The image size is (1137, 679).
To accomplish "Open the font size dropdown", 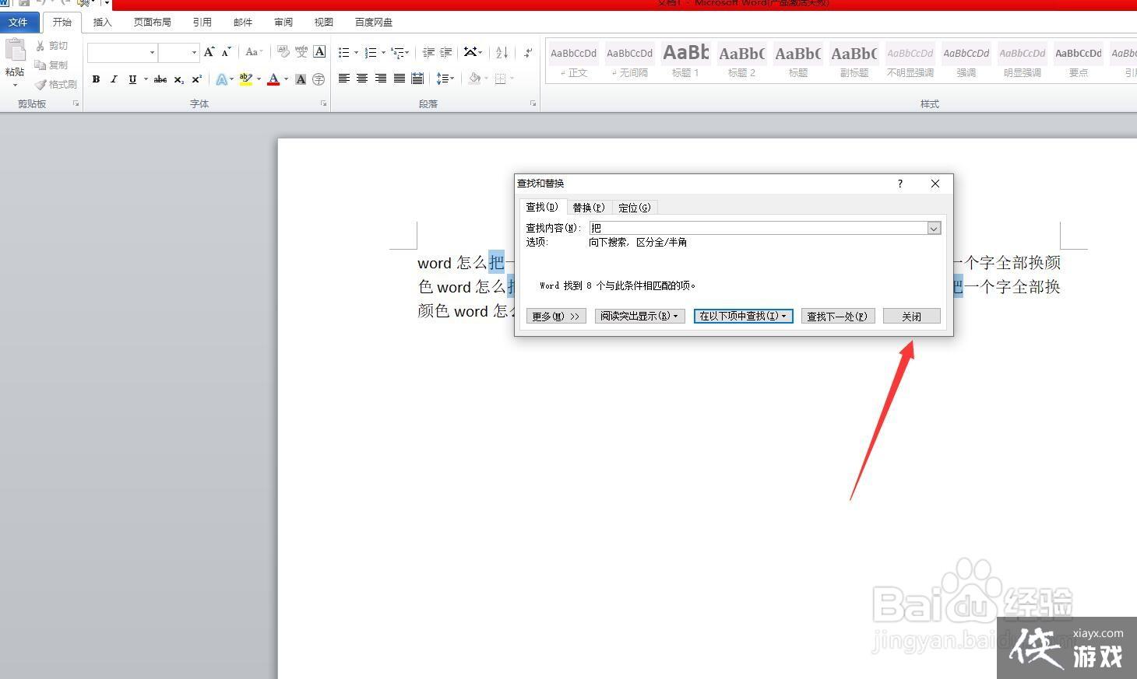I will click(194, 53).
